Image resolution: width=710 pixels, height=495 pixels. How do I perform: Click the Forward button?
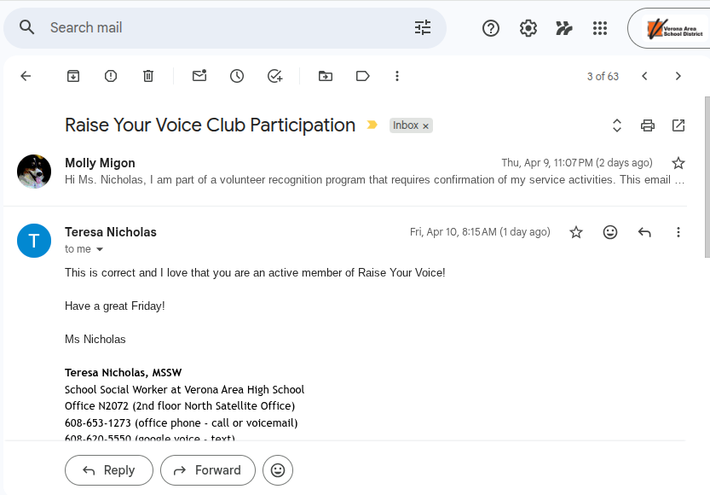coord(207,470)
